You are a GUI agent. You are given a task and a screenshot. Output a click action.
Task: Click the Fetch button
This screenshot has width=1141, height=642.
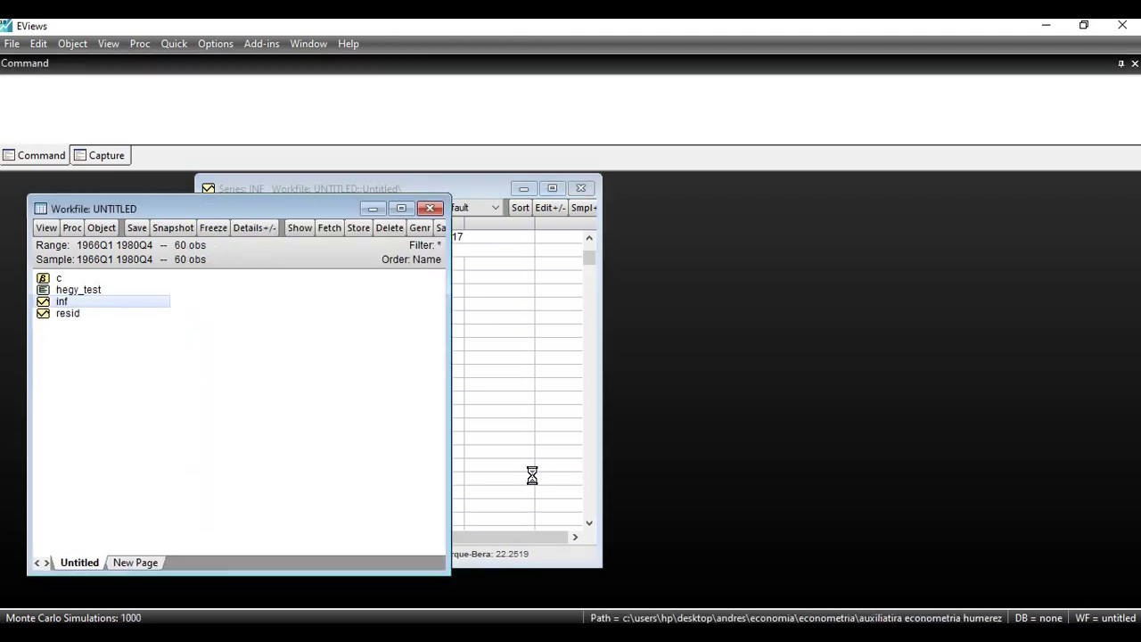[x=330, y=227]
